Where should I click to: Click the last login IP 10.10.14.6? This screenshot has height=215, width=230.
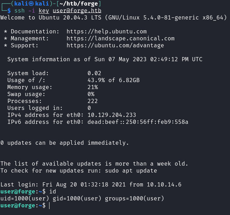coord(164,185)
